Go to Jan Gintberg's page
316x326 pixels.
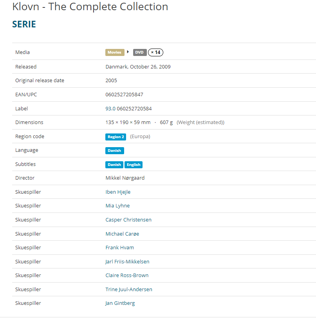point(120,303)
